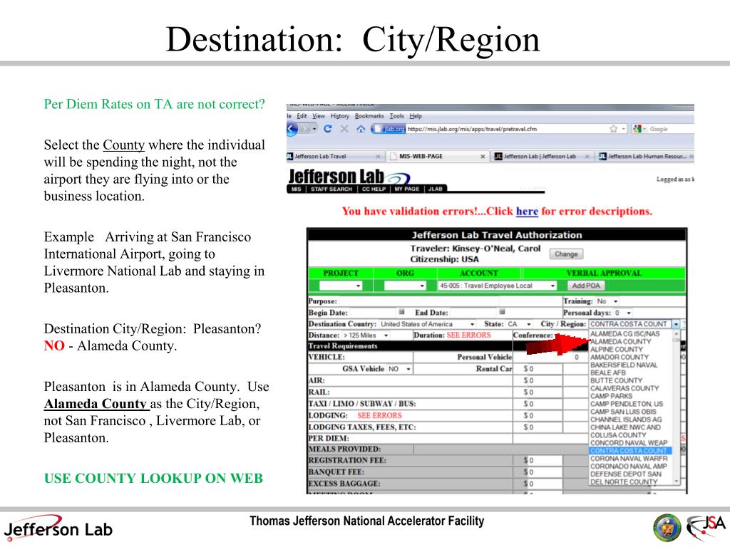The height and width of the screenshot is (547, 730).
Task: Open the Help menu
Action: click(x=416, y=116)
